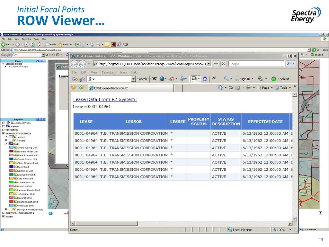Open File menu in popup window
The height and width of the screenshot is (247, 329).
[74, 72]
